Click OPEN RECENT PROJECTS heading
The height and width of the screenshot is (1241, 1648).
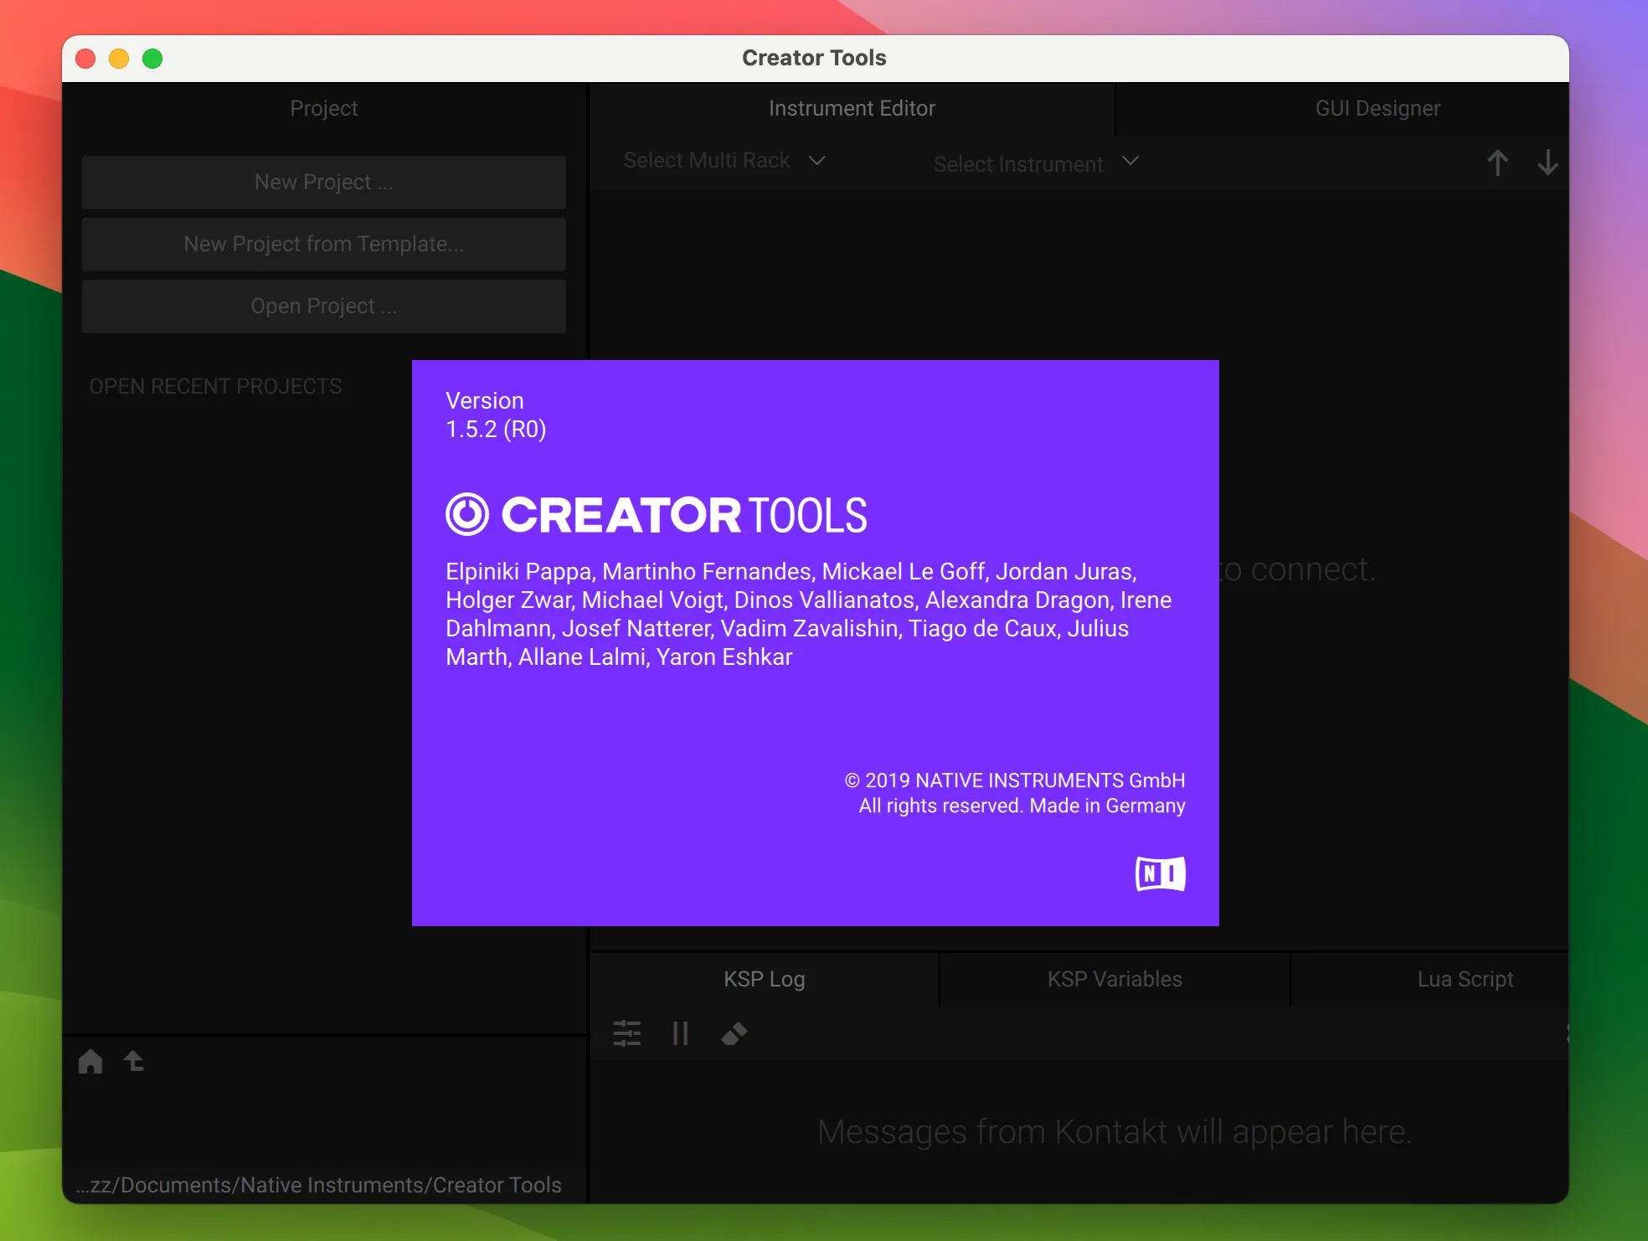215,386
